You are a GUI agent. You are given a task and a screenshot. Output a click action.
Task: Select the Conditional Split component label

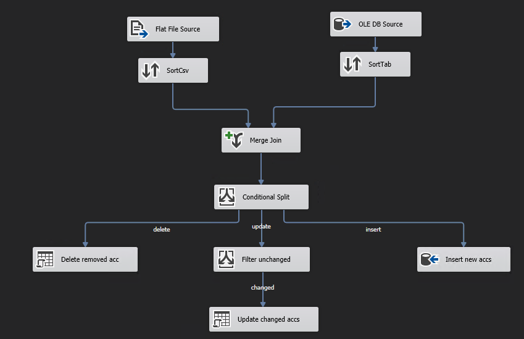tap(266, 197)
